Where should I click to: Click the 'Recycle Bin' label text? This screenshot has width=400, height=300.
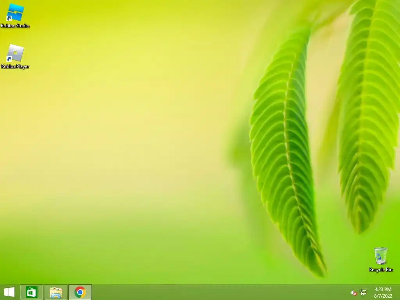(380, 270)
